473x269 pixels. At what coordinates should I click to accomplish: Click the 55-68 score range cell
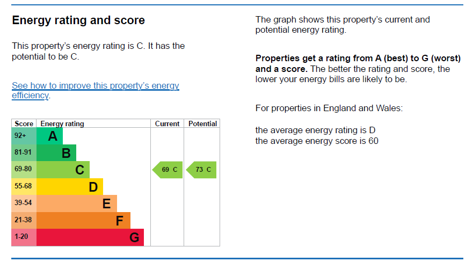tap(24, 187)
